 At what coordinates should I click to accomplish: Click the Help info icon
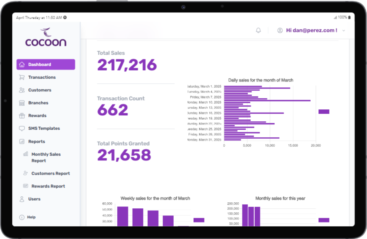[22, 217]
